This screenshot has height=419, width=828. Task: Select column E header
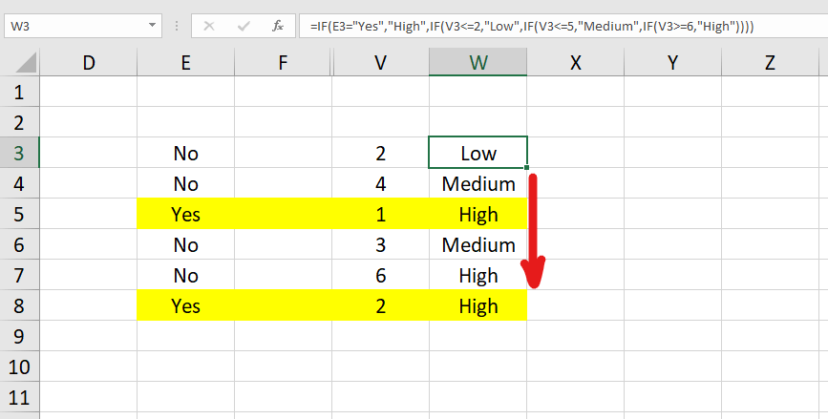pyautogui.click(x=186, y=62)
